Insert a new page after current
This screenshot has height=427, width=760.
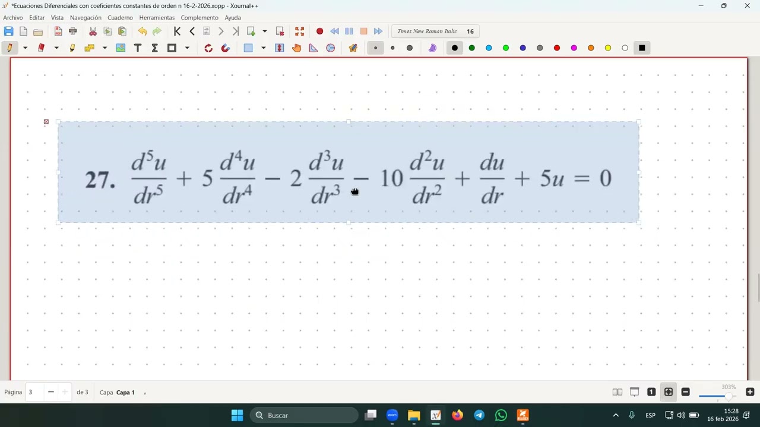pyautogui.click(x=251, y=31)
